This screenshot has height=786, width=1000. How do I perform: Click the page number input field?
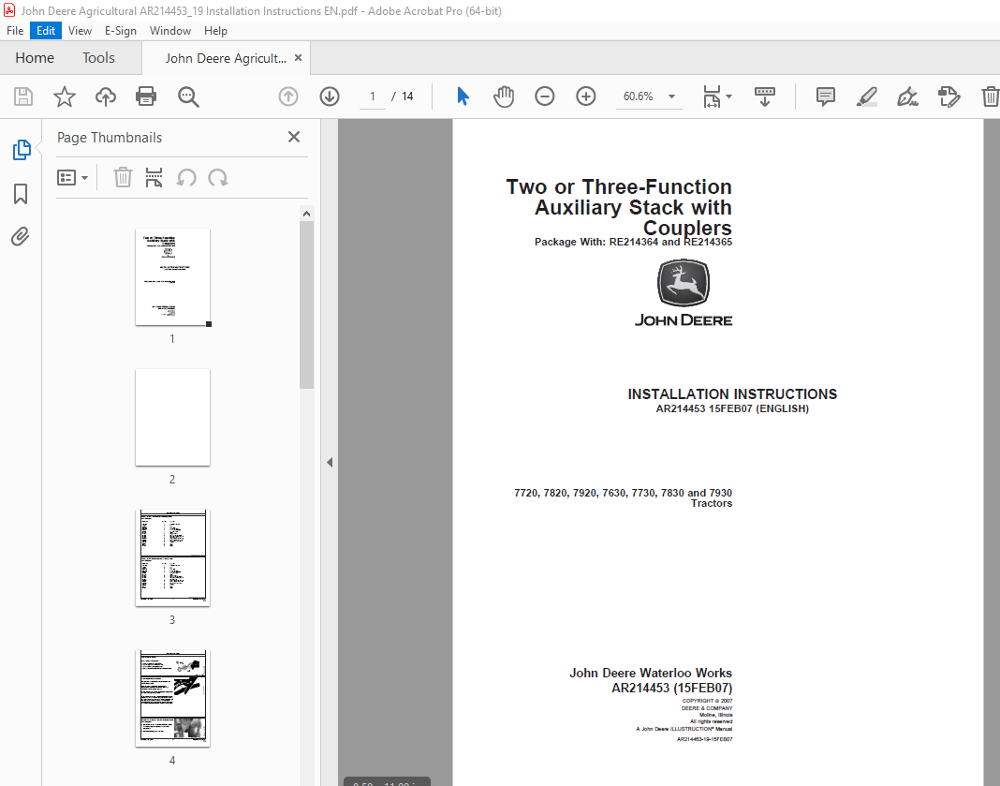[x=373, y=96]
